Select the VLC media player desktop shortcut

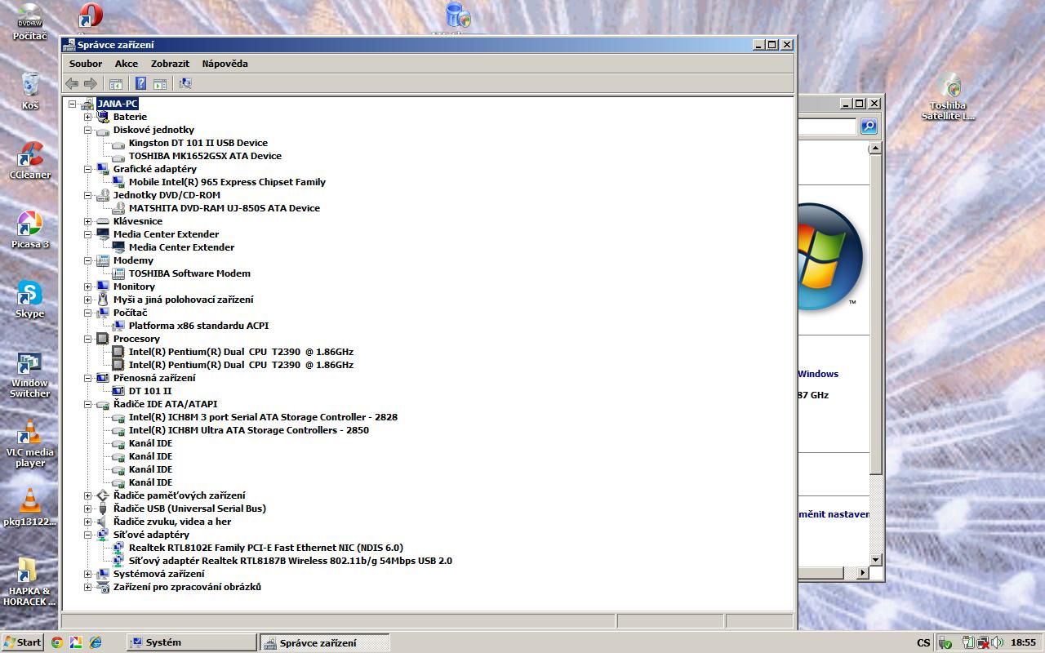click(30, 444)
